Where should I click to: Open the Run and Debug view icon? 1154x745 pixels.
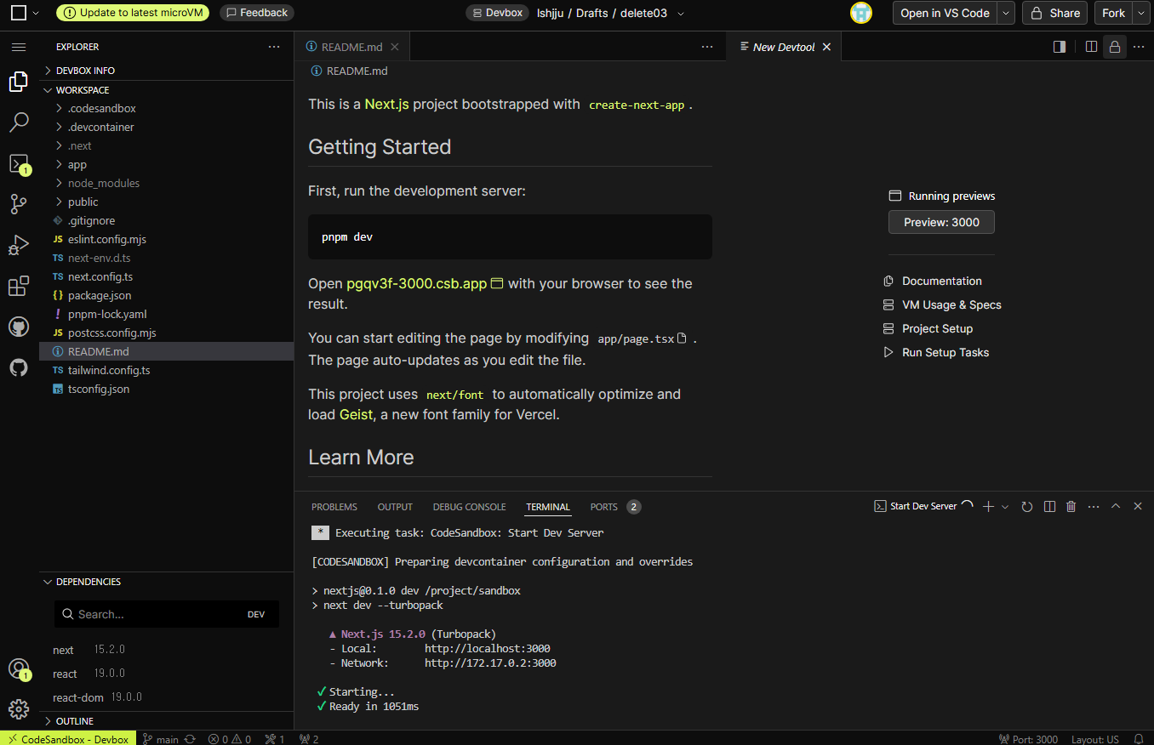19,245
